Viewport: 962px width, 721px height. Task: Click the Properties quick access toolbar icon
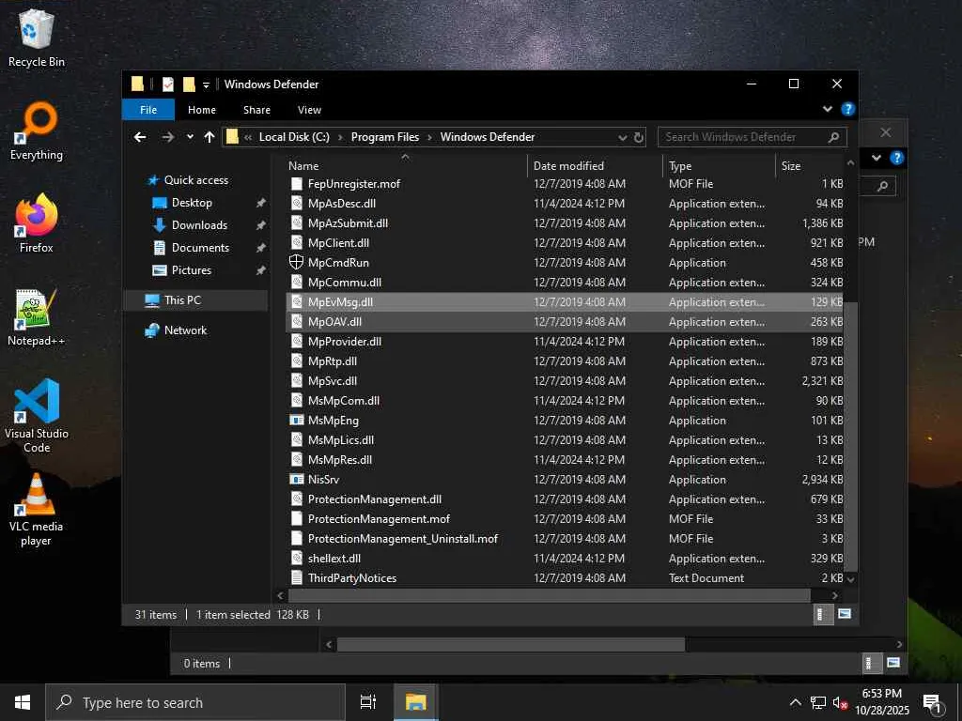pyautogui.click(x=167, y=84)
